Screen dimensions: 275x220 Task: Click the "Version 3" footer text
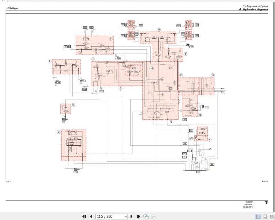coord(249,204)
